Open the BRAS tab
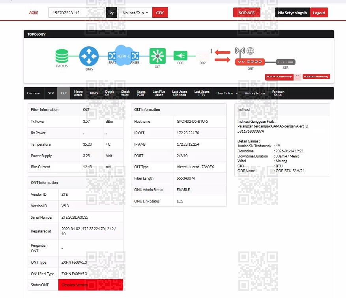The height and width of the screenshot is (298, 346). pyautogui.click(x=94, y=93)
